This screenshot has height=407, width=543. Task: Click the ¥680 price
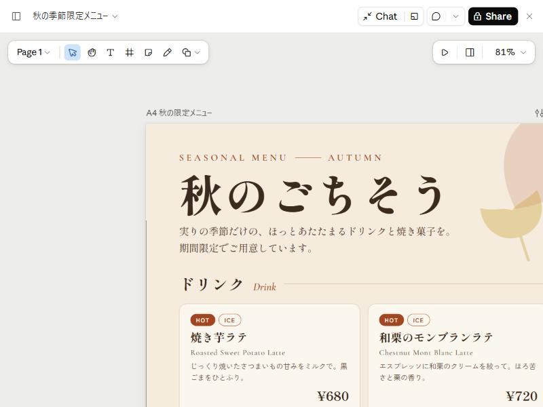333,396
